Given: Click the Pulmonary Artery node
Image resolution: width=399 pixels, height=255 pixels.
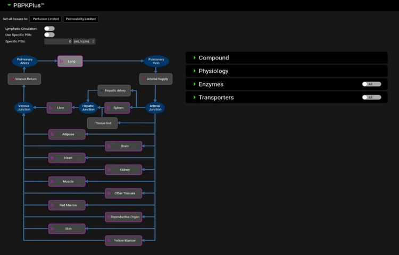Looking at the screenshot, I should click(24, 62).
